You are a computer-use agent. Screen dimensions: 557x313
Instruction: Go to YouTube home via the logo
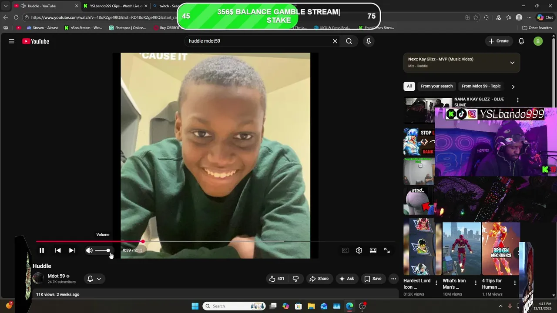click(x=36, y=41)
